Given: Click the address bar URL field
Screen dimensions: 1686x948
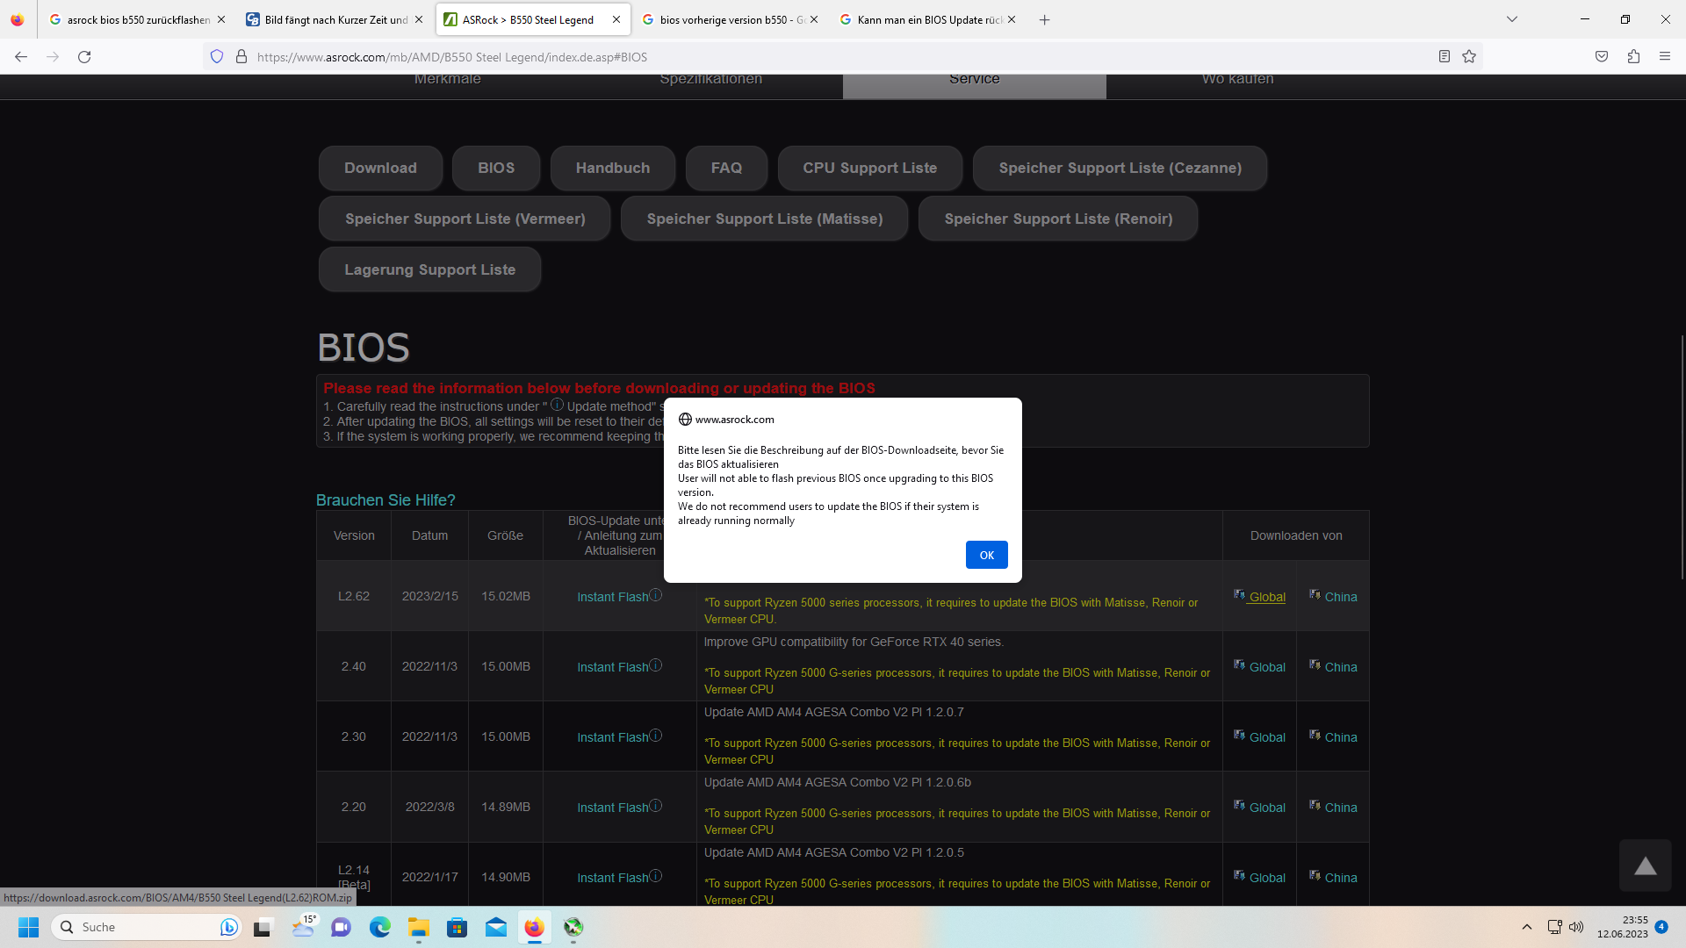Looking at the screenshot, I should coord(790,57).
